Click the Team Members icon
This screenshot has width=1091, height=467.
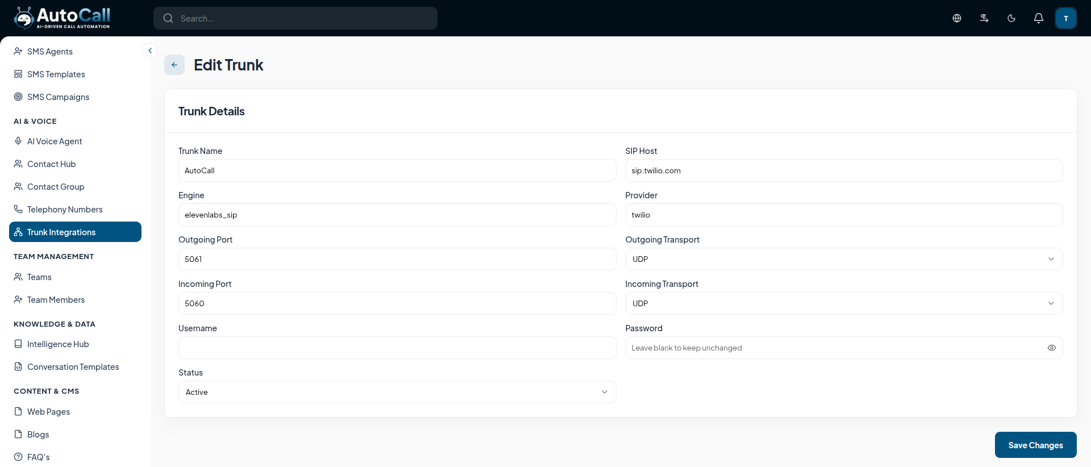pos(18,299)
